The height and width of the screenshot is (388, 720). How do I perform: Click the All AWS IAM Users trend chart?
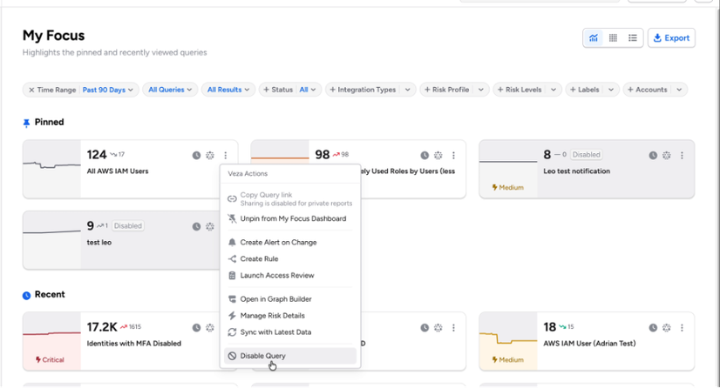coord(52,169)
